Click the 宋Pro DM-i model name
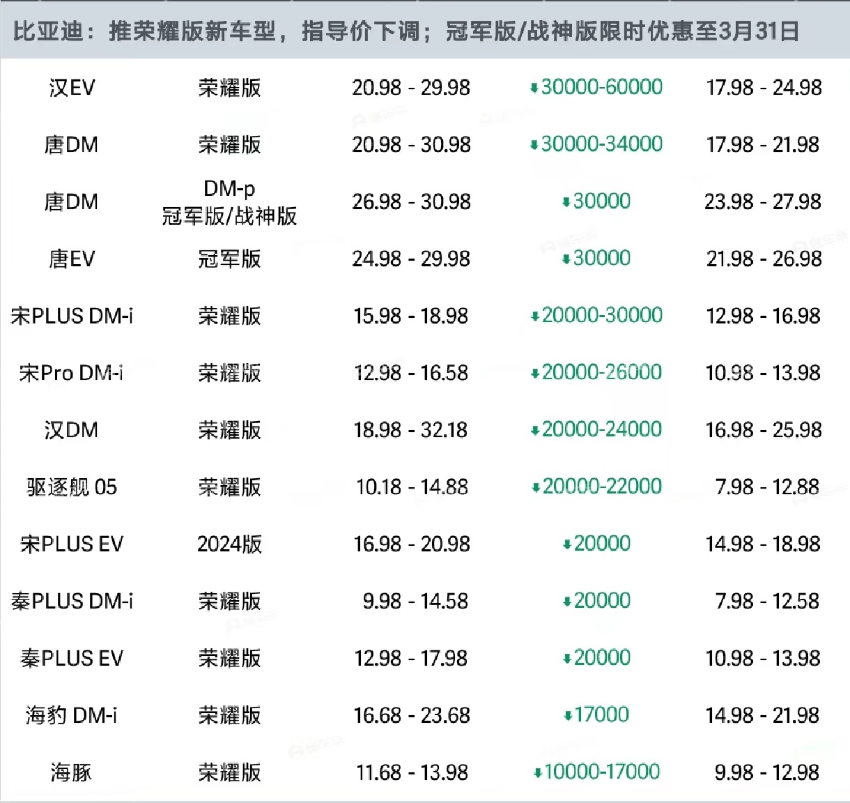Screen dimensions: 850x803 click(72, 374)
